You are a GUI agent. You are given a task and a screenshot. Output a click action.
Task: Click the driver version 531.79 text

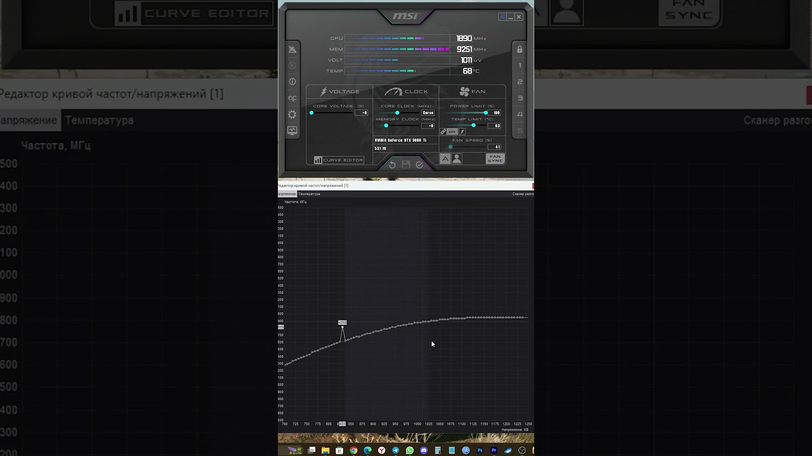[x=380, y=148]
